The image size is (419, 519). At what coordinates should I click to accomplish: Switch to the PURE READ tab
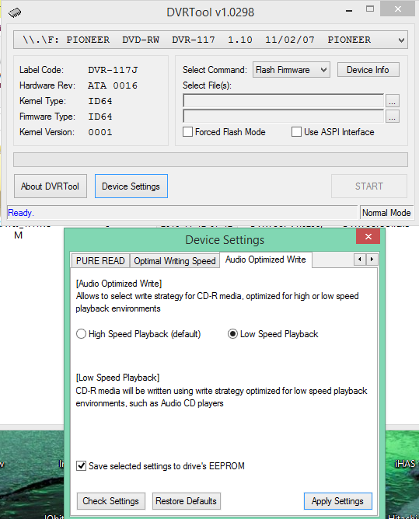coord(100,261)
